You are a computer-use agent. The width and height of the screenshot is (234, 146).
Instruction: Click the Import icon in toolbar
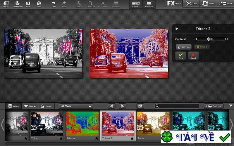[6, 4]
